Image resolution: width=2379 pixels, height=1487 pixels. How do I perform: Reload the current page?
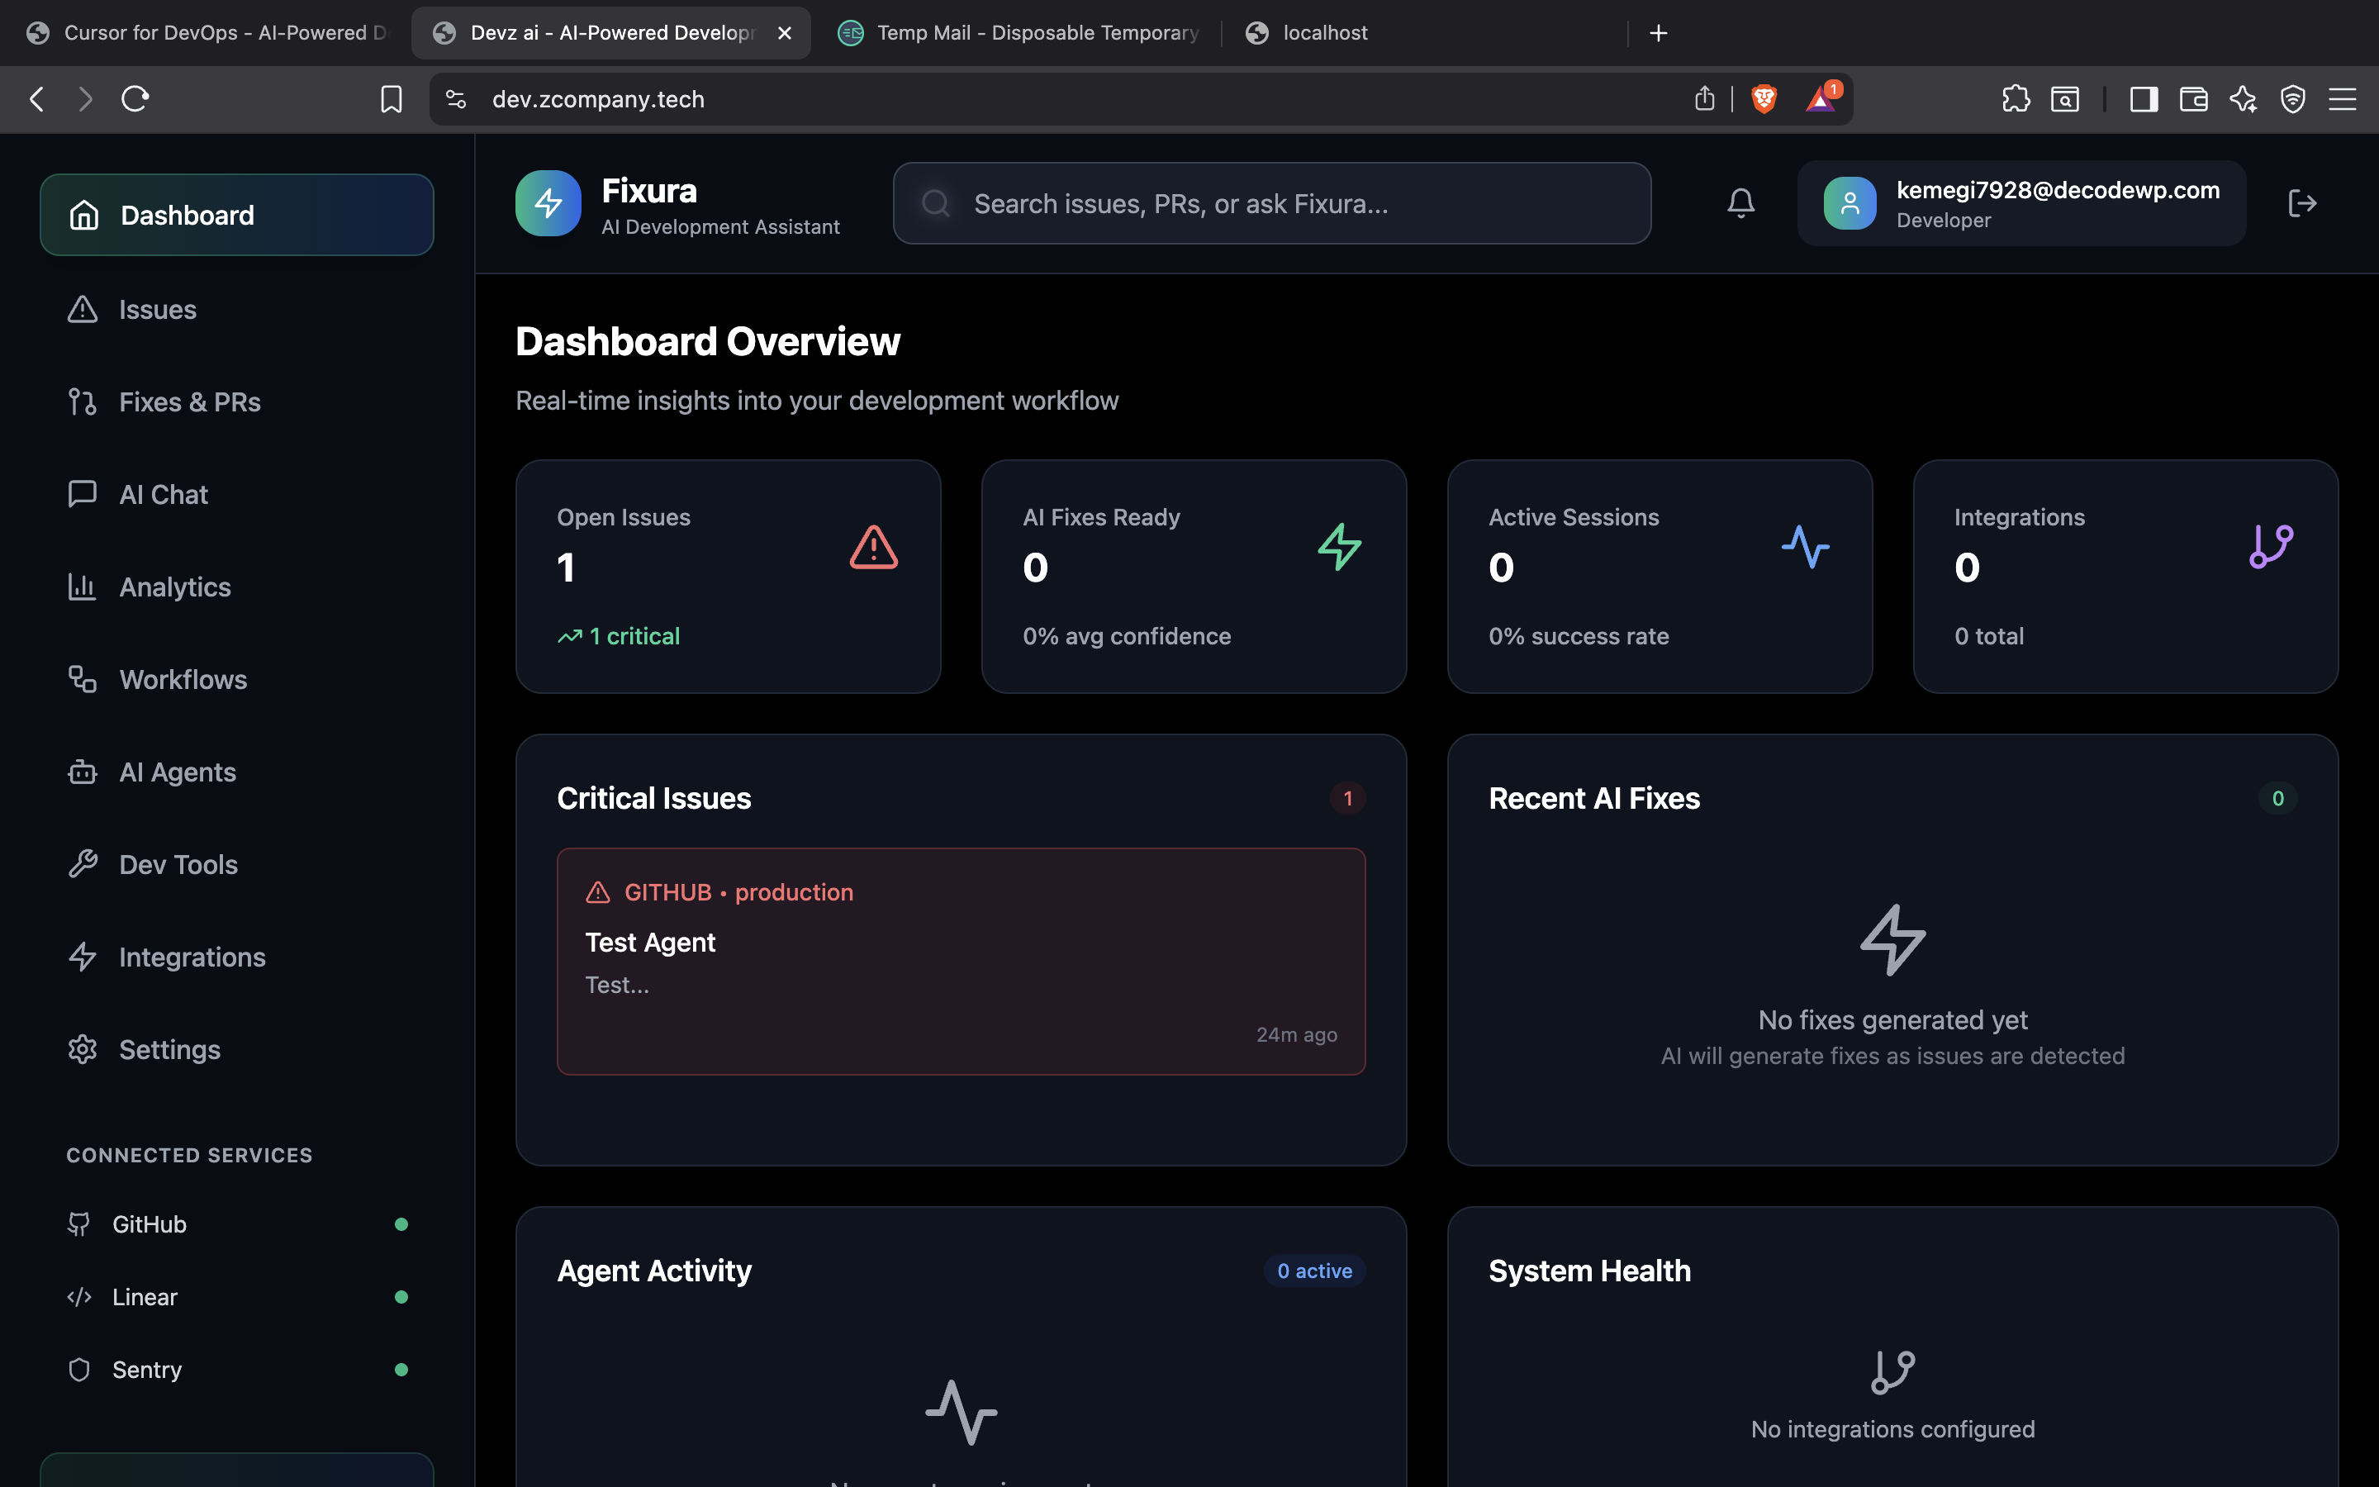click(x=135, y=98)
